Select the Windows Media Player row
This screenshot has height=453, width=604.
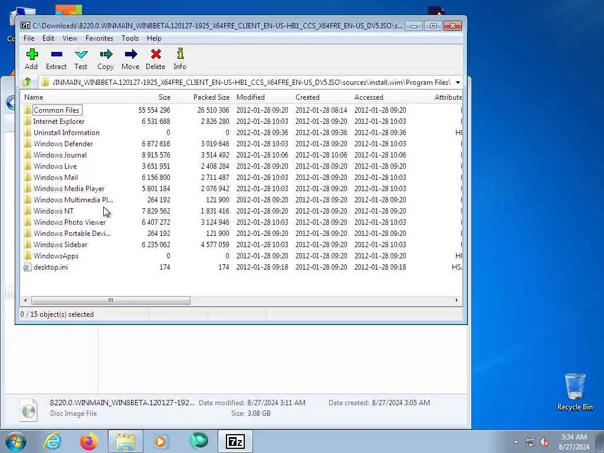coord(241,188)
